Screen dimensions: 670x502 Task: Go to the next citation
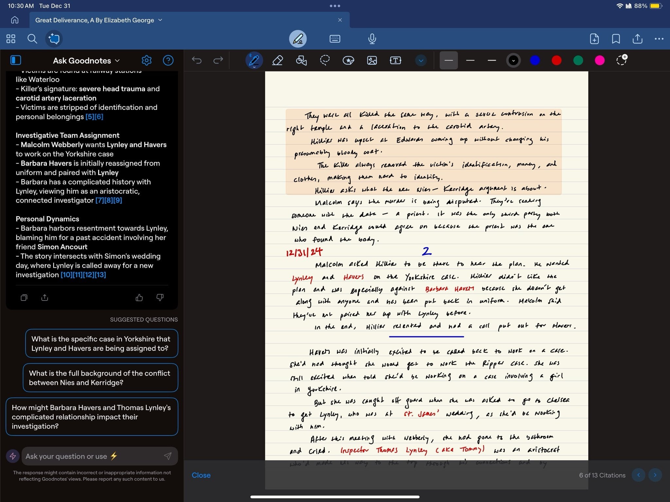(655, 475)
